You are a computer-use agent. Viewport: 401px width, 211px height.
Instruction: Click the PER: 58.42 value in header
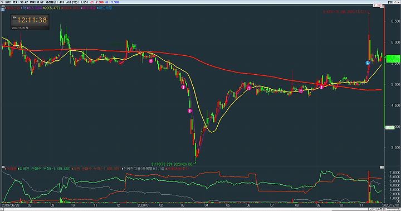click(x=21, y=2)
